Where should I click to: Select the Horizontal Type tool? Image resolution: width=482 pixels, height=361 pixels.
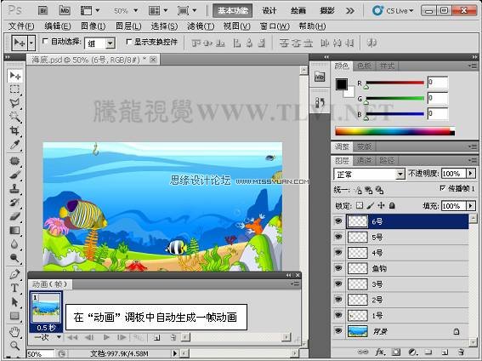(x=14, y=288)
